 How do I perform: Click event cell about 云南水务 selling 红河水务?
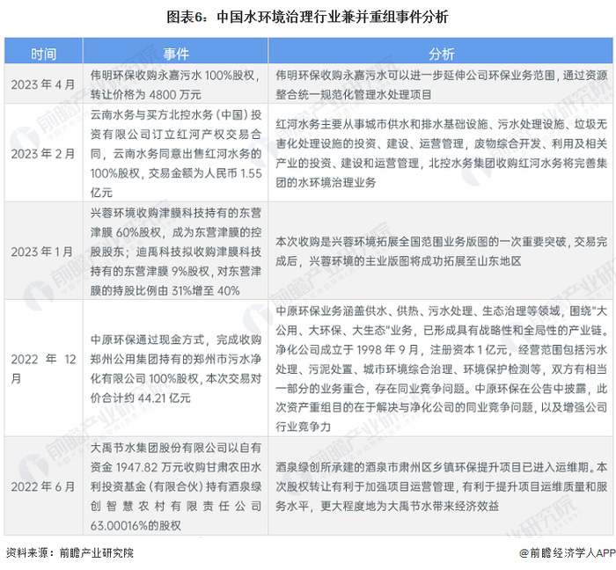click(176, 153)
